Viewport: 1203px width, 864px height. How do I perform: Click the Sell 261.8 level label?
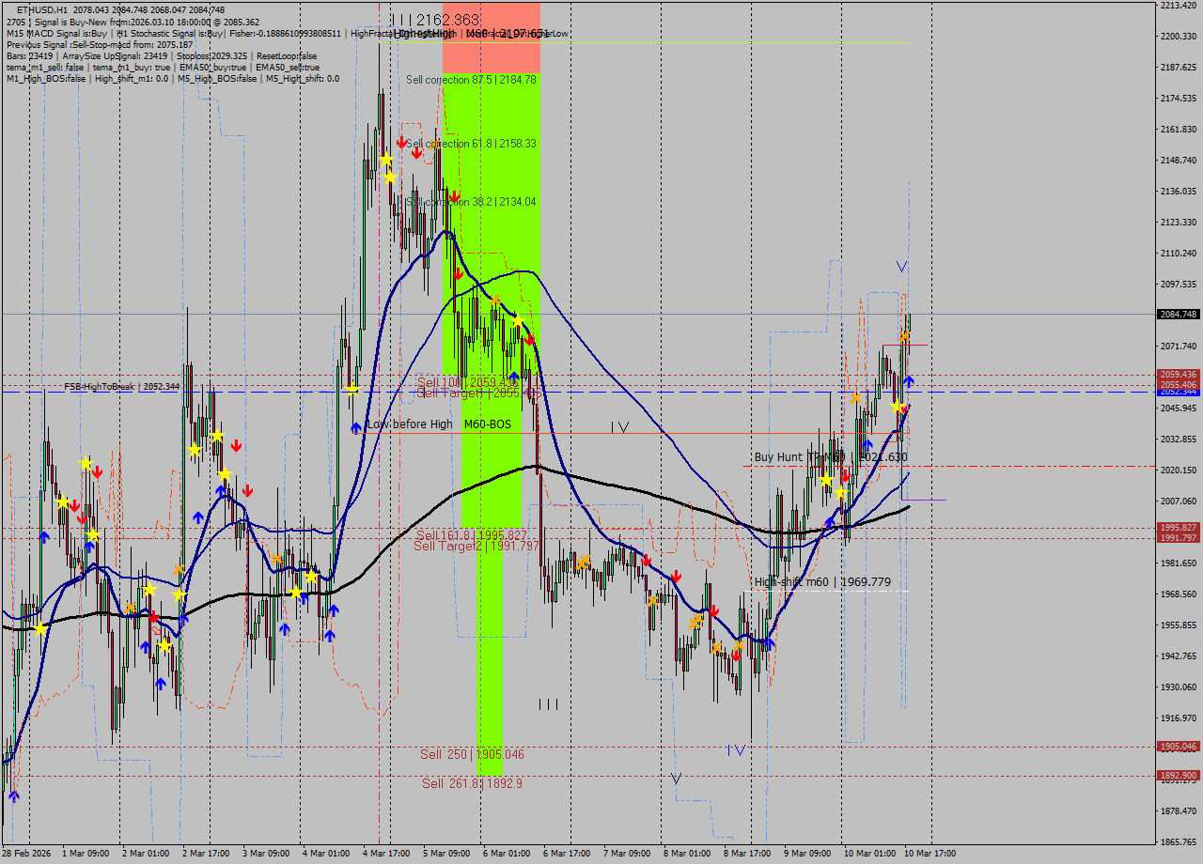[x=472, y=783]
